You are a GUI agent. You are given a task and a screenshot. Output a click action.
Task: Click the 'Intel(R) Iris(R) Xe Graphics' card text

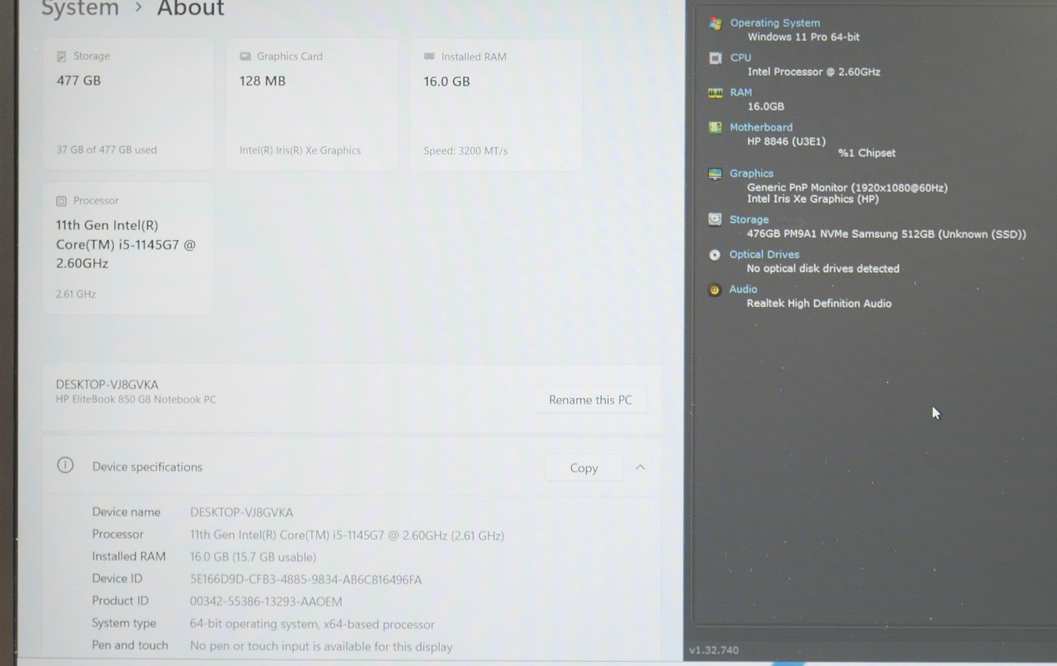click(300, 150)
